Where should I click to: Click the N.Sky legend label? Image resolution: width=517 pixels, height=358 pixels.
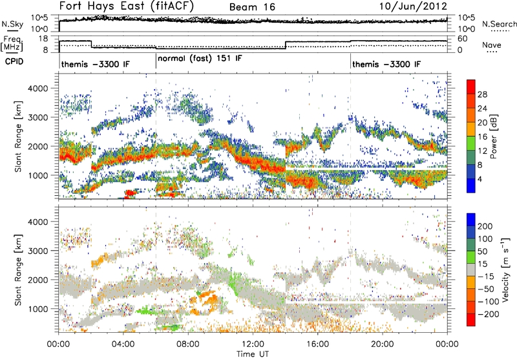12,24
